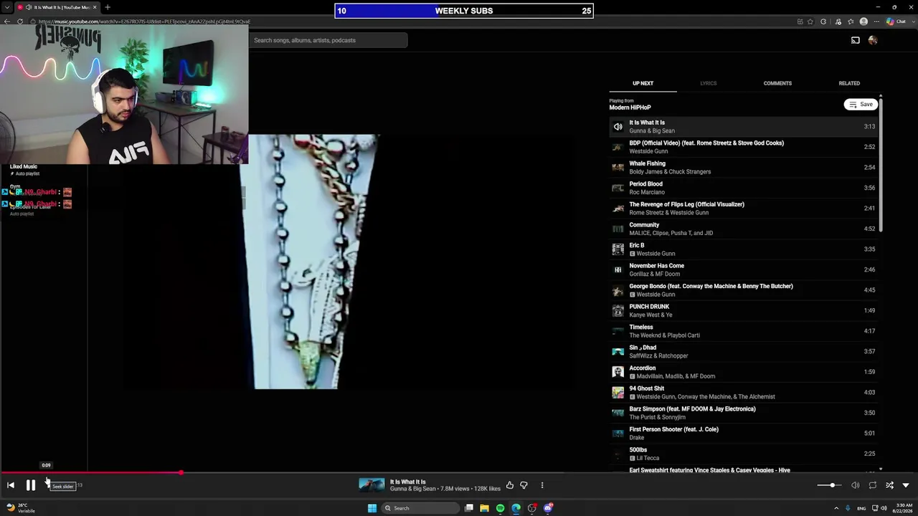Click the PUNCH DRUNK track thumbnail
The image size is (918, 516).
[618, 311]
